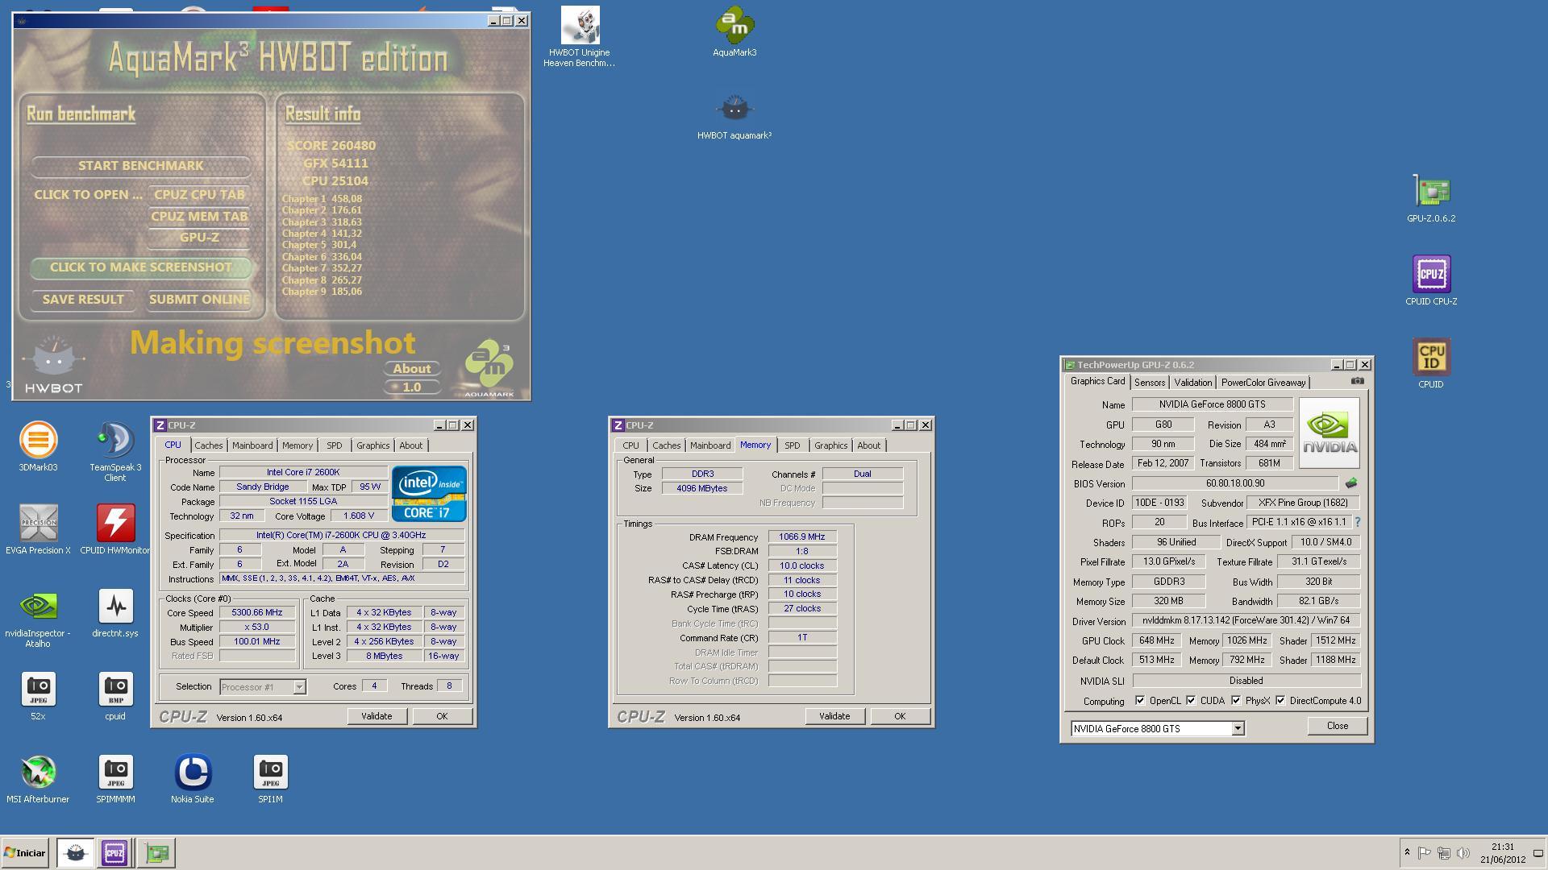Image resolution: width=1548 pixels, height=870 pixels.
Task: Click the taskbar clock 21:31
Action: pyautogui.click(x=1503, y=847)
